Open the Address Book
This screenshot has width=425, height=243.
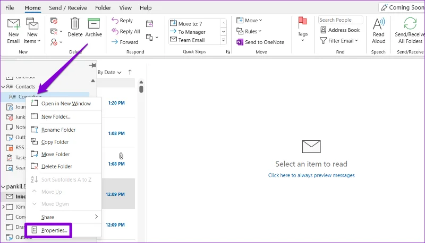coord(340,30)
